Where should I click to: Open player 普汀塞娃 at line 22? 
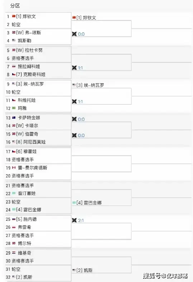point(27,193)
